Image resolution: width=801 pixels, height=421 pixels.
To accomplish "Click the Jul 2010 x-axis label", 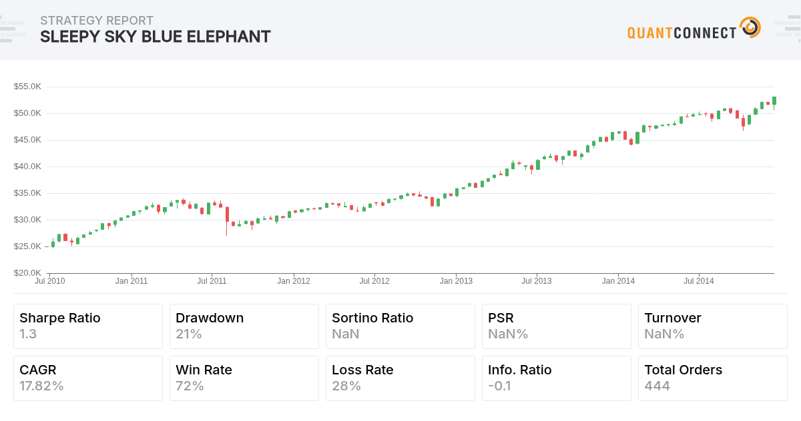I will pyautogui.click(x=50, y=281).
